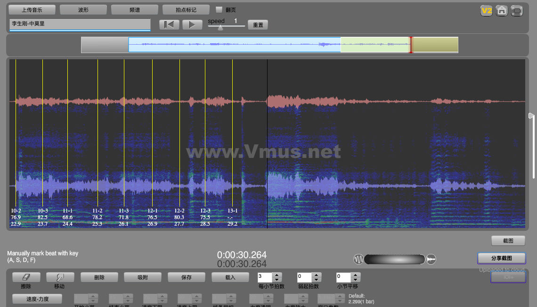Image resolution: width=537 pixels, height=307 pixels.
Task: Click the time value 22.9
Action: (16, 224)
